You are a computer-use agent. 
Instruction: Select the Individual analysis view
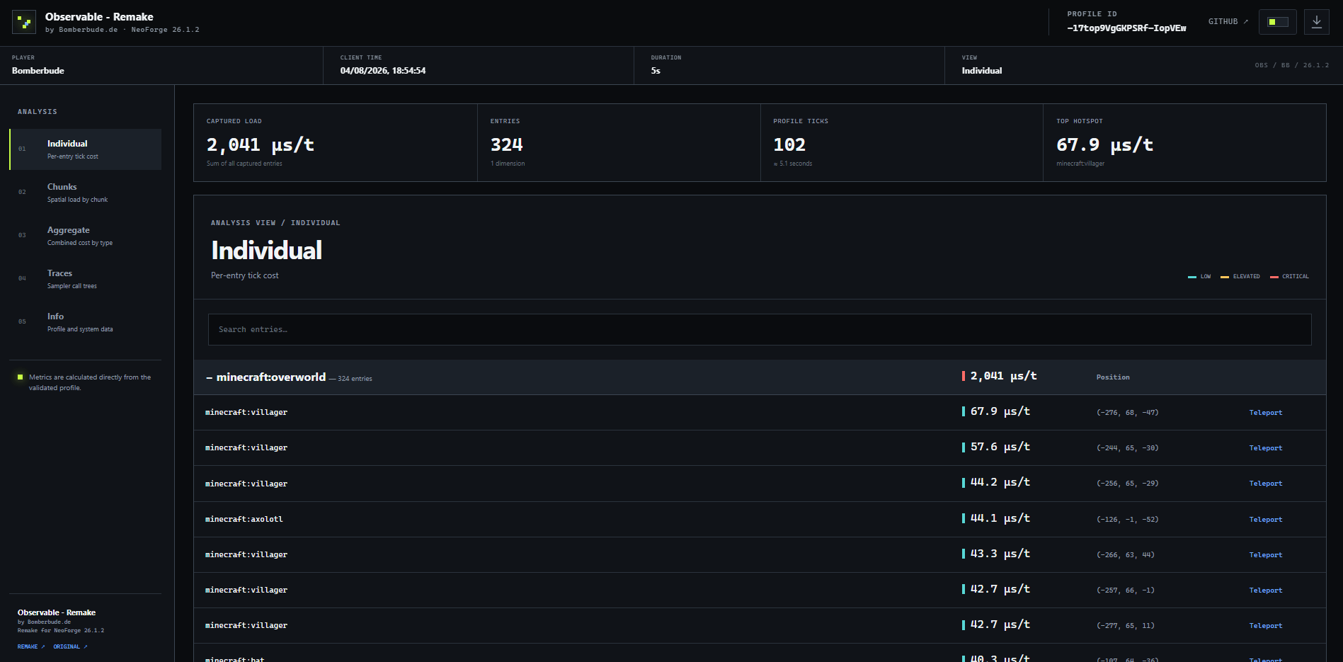[x=86, y=149]
